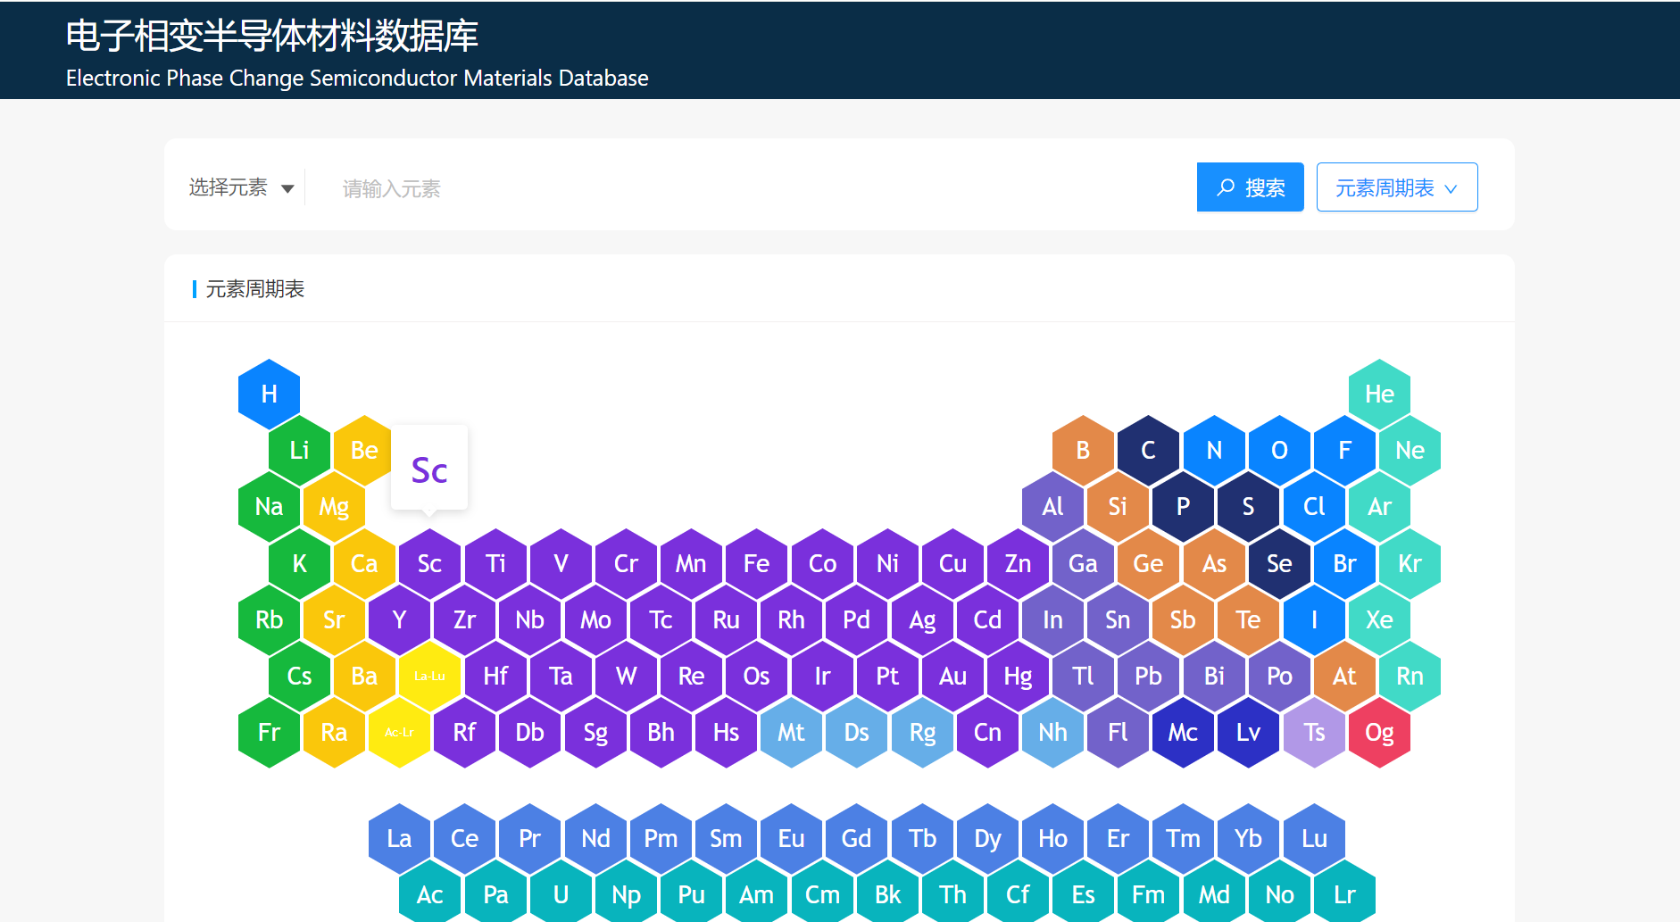
Task: Select the Moscovium (Mc) element
Action: pyautogui.click(x=1183, y=732)
